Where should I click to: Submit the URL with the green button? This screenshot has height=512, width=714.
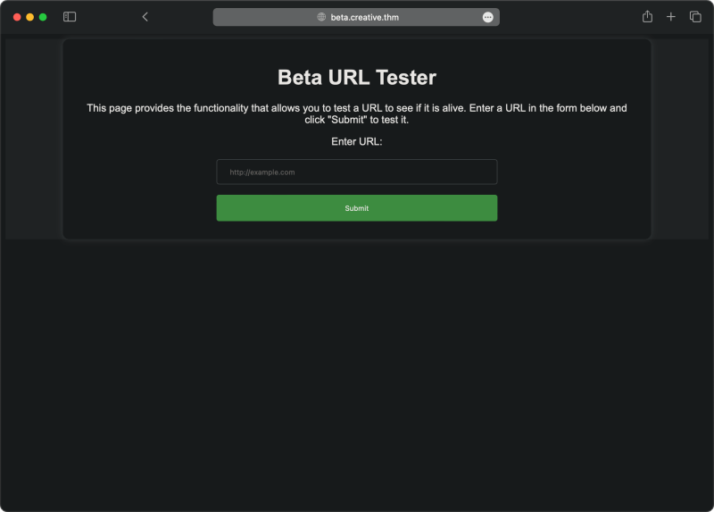pos(356,208)
